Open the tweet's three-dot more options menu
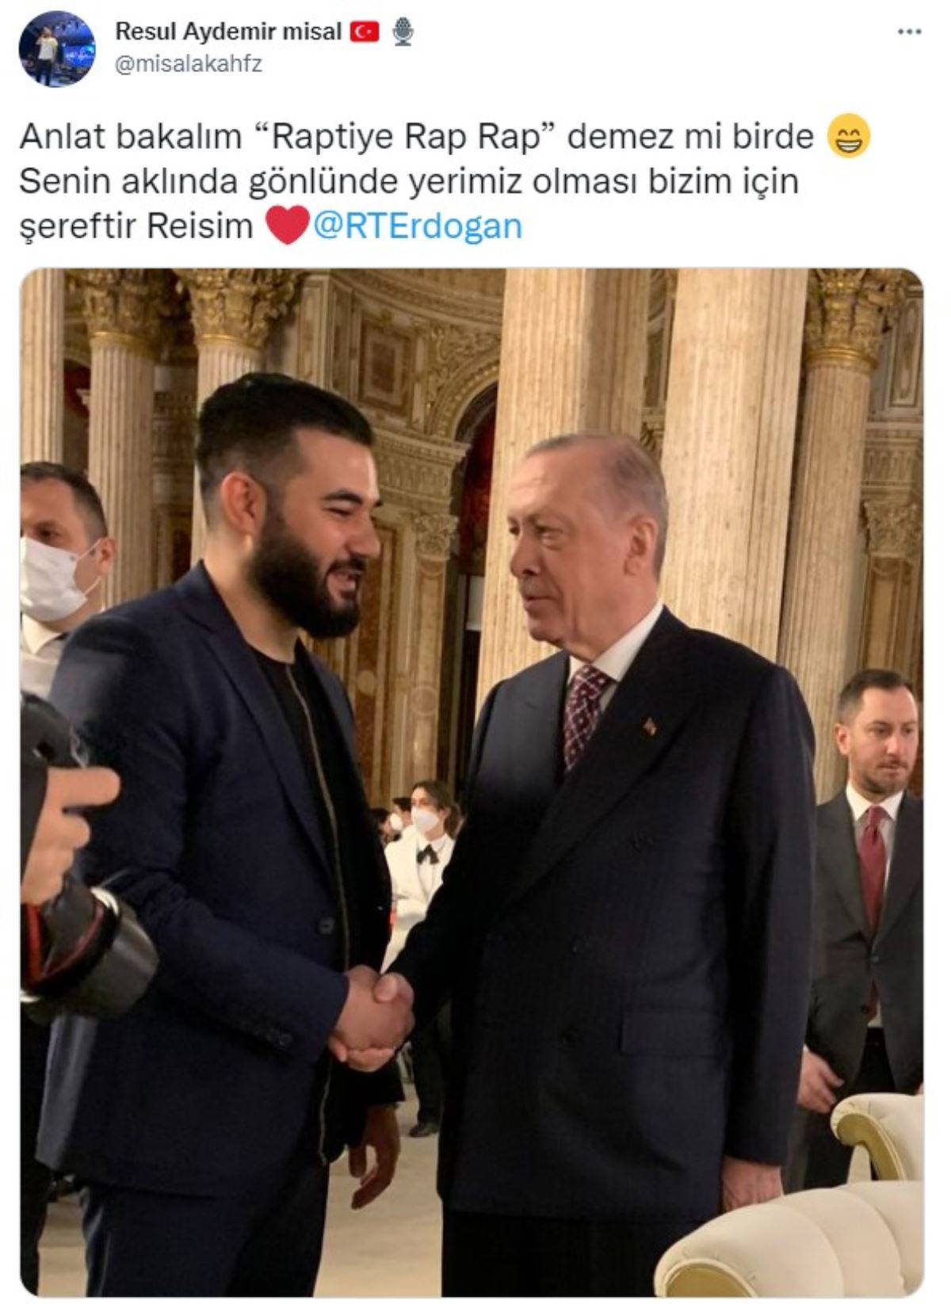 pyautogui.click(x=909, y=32)
